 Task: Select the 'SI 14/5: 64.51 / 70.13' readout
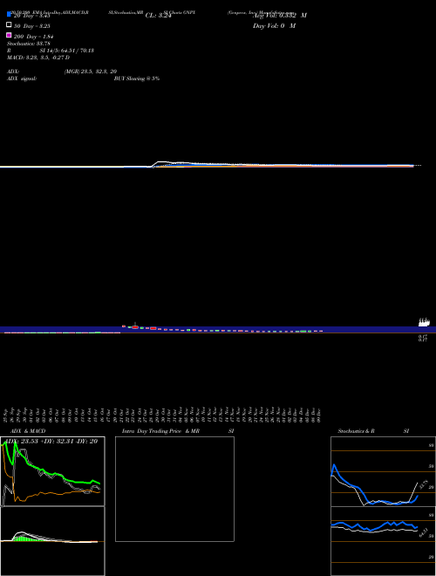coord(67,51)
